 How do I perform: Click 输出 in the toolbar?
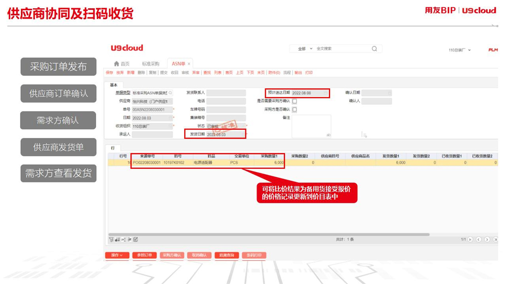(298, 73)
